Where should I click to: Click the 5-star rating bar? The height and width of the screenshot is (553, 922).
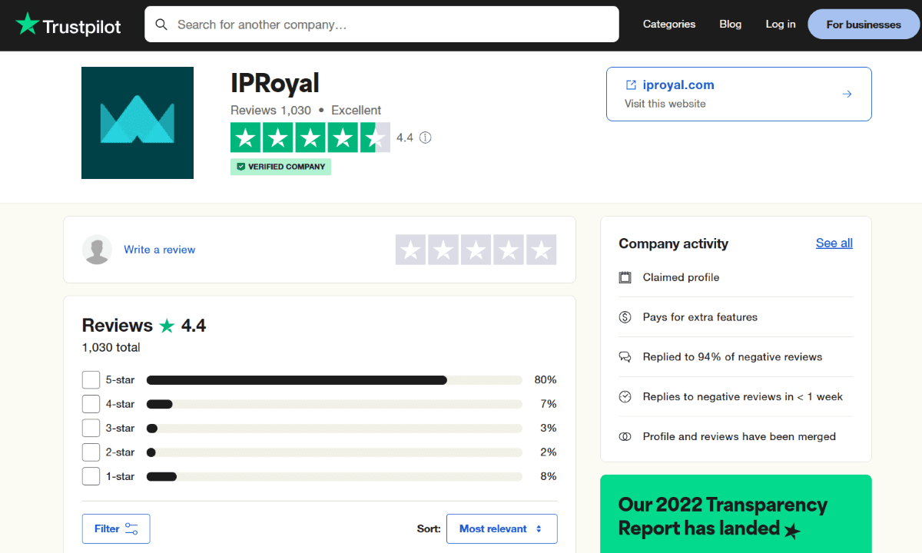(334, 379)
